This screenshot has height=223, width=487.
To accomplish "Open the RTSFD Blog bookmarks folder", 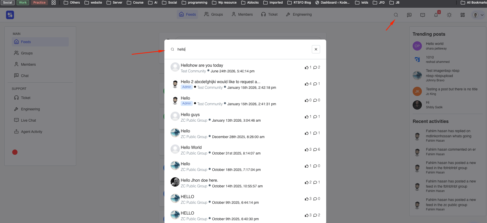I will point(299,3).
